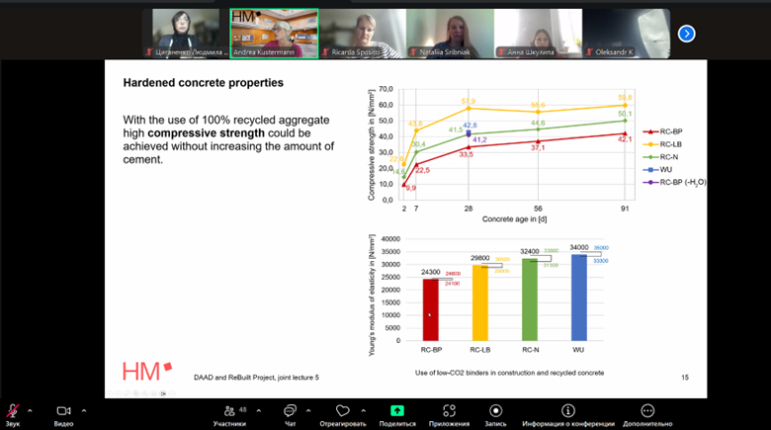Unmute microphone with the Звук icon

click(13, 410)
